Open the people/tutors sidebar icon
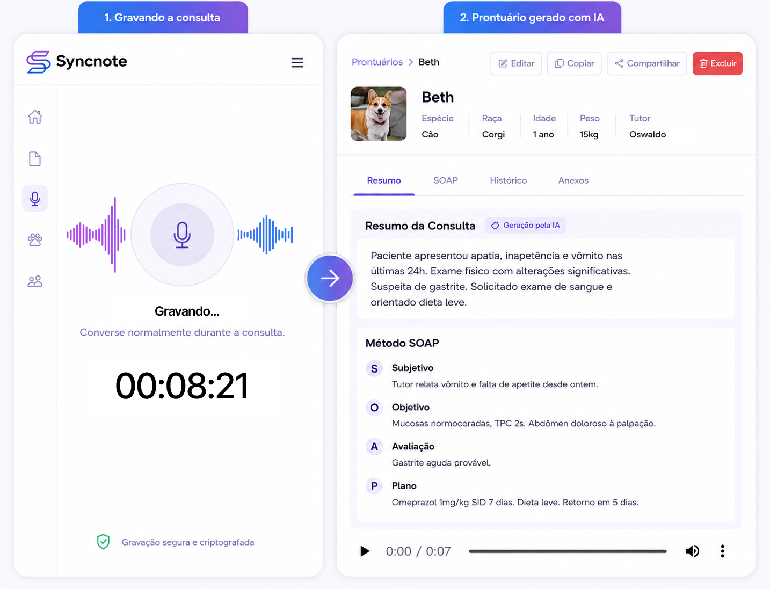770x589 pixels. click(35, 281)
